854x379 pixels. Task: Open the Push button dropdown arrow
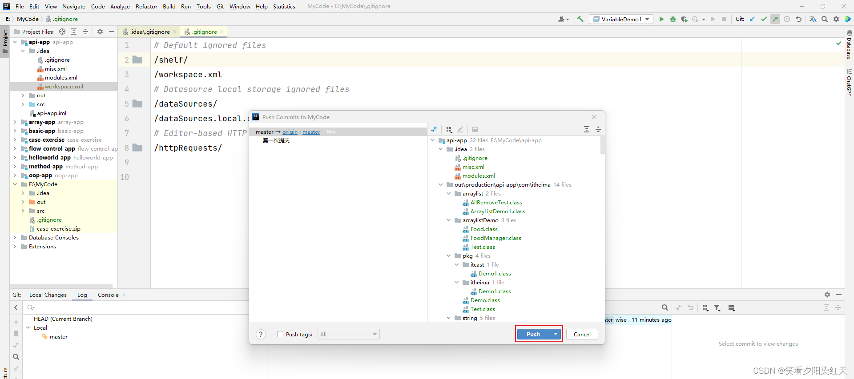pyautogui.click(x=556, y=334)
